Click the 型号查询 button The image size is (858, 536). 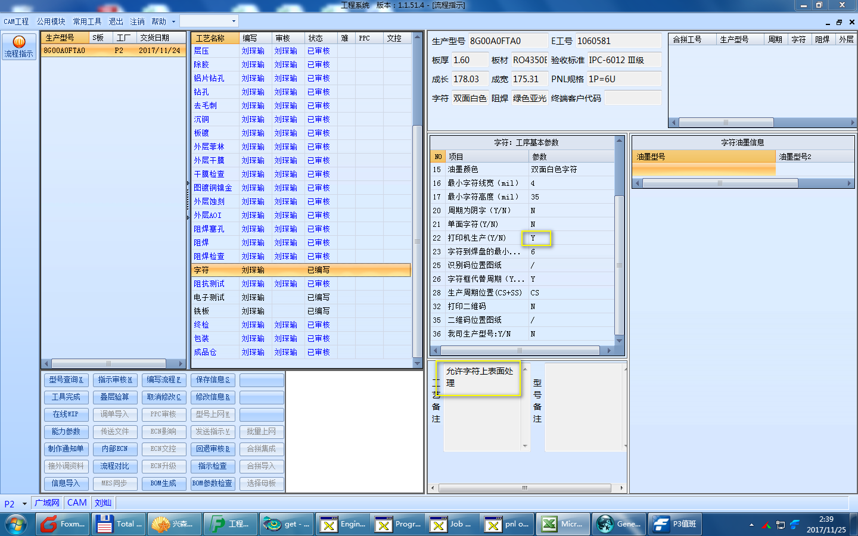pos(66,380)
